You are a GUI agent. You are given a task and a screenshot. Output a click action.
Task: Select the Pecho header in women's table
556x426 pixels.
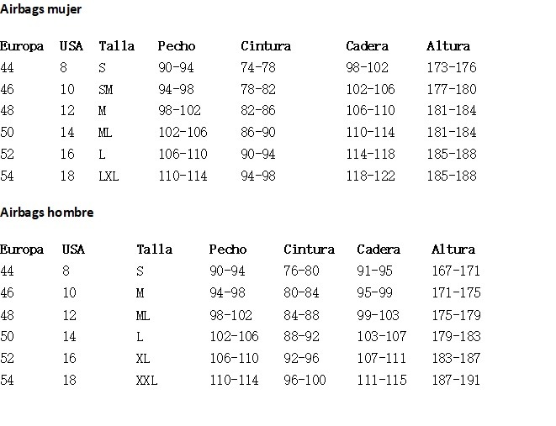[x=177, y=46]
